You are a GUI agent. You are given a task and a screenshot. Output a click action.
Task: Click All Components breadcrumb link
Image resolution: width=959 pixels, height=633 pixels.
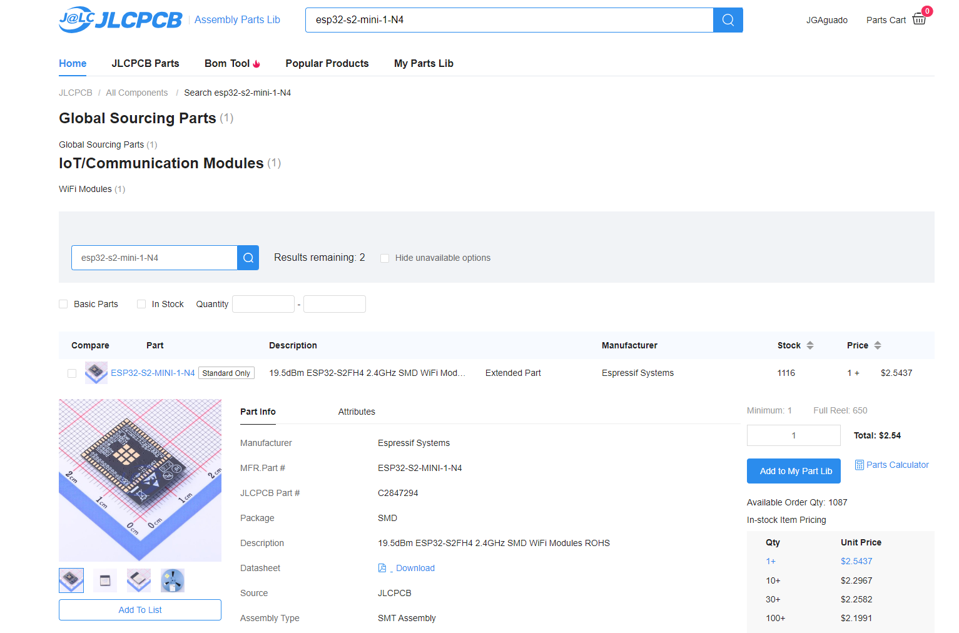(137, 93)
